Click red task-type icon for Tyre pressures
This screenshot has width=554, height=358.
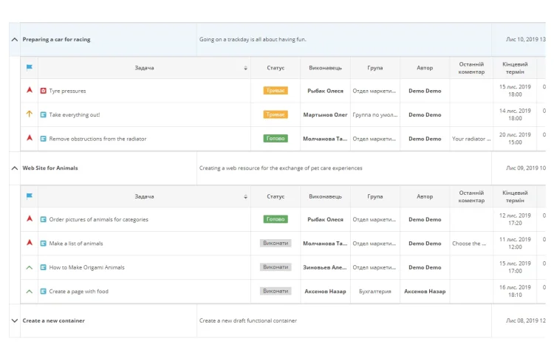click(x=43, y=91)
